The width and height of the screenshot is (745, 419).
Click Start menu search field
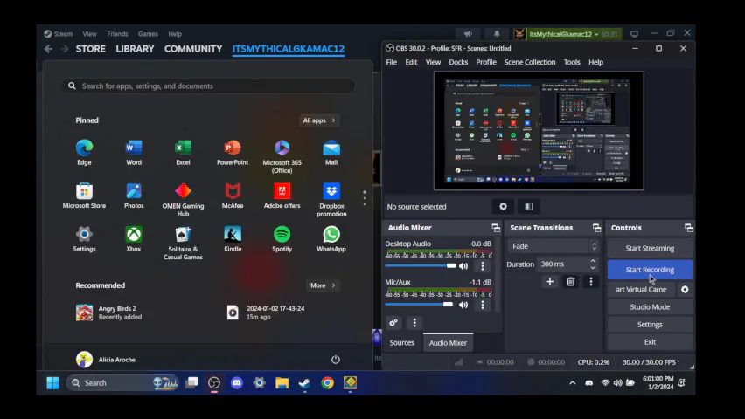point(208,86)
